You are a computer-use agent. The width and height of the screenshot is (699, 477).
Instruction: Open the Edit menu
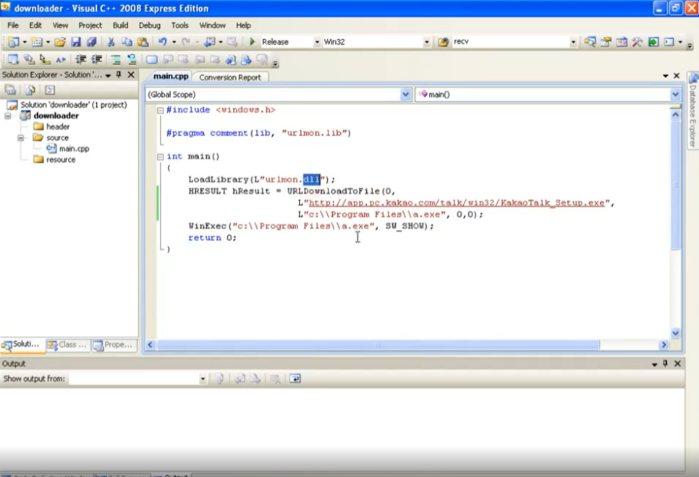35,25
